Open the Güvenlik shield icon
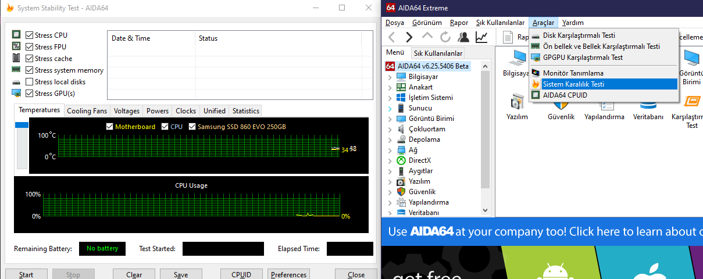703x279 pixels. point(561,105)
